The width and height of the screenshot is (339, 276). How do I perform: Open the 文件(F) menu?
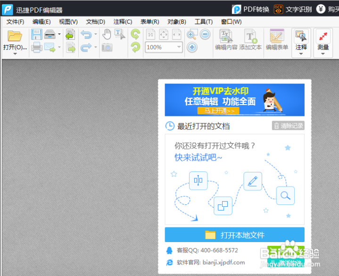pyautogui.click(x=15, y=22)
